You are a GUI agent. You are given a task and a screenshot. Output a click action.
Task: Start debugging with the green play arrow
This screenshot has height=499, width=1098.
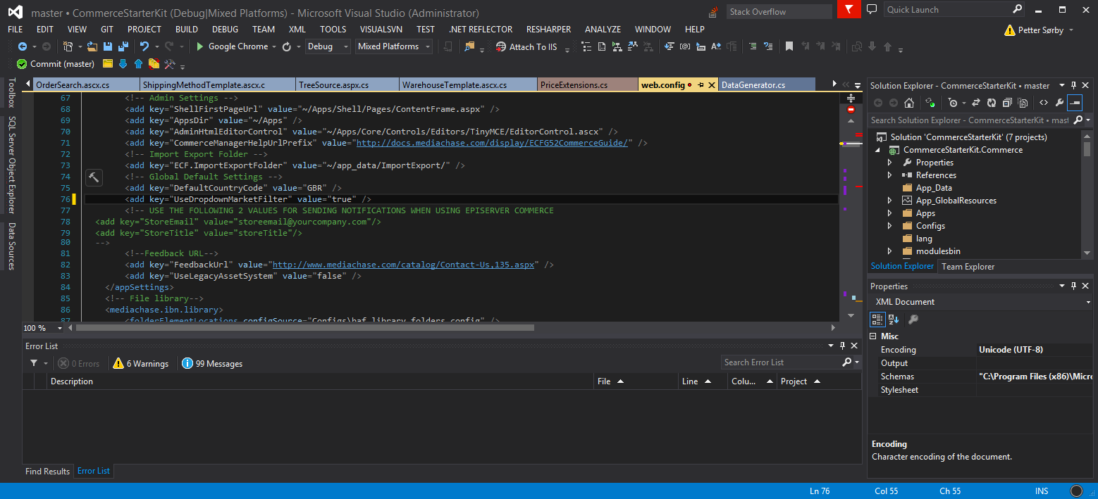pyautogui.click(x=200, y=46)
